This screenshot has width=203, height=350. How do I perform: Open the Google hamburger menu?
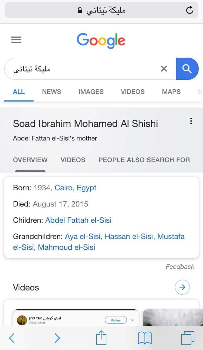pyautogui.click(x=16, y=40)
